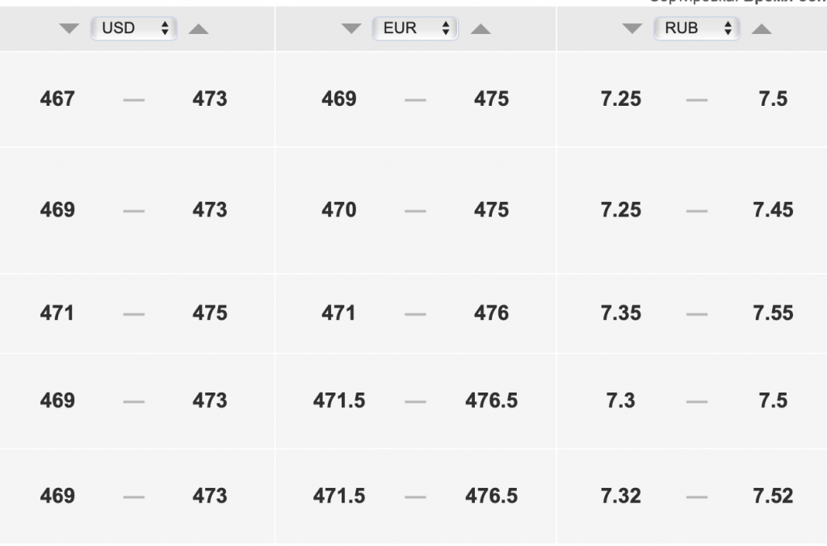Select the 475 USD sell rate
The image size is (827, 546).
[x=210, y=313]
